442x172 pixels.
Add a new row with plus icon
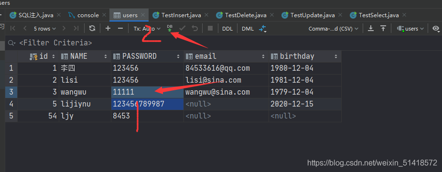click(x=108, y=28)
